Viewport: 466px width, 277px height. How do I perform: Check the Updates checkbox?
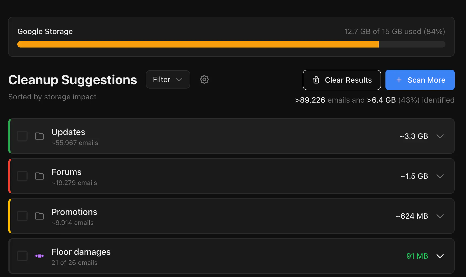click(22, 136)
